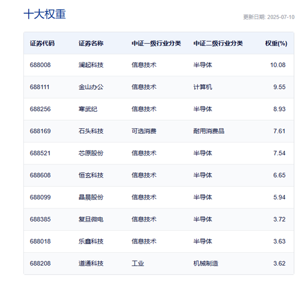Select security code 688385
300x288 pixels.
click(x=41, y=219)
